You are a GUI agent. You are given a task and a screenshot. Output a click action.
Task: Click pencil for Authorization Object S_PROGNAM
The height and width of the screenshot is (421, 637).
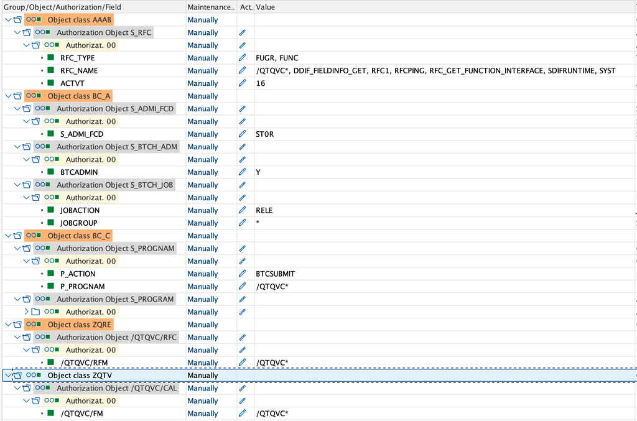pyautogui.click(x=243, y=249)
